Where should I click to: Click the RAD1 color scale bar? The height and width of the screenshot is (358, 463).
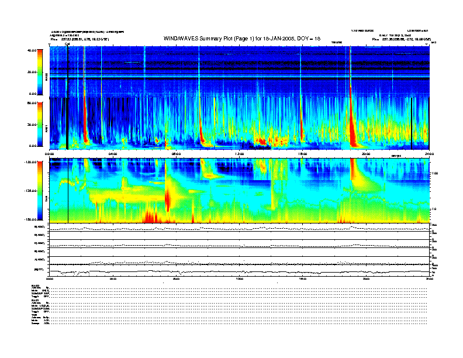40,124
